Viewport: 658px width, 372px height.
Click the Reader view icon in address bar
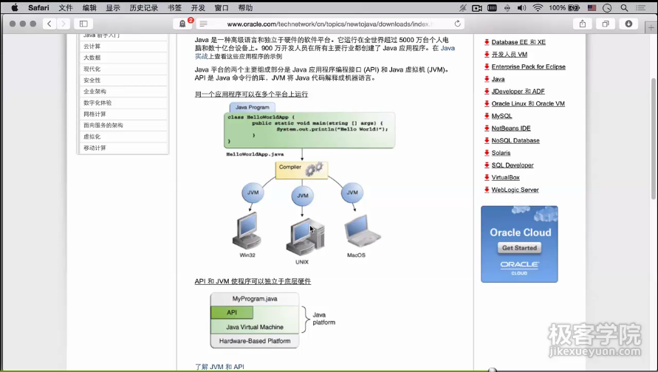203,24
